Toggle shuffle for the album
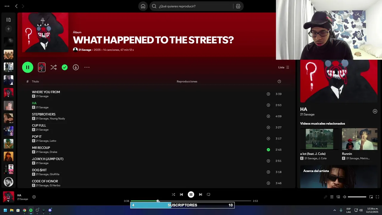The image size is (382, 215). tap(53, 67)
